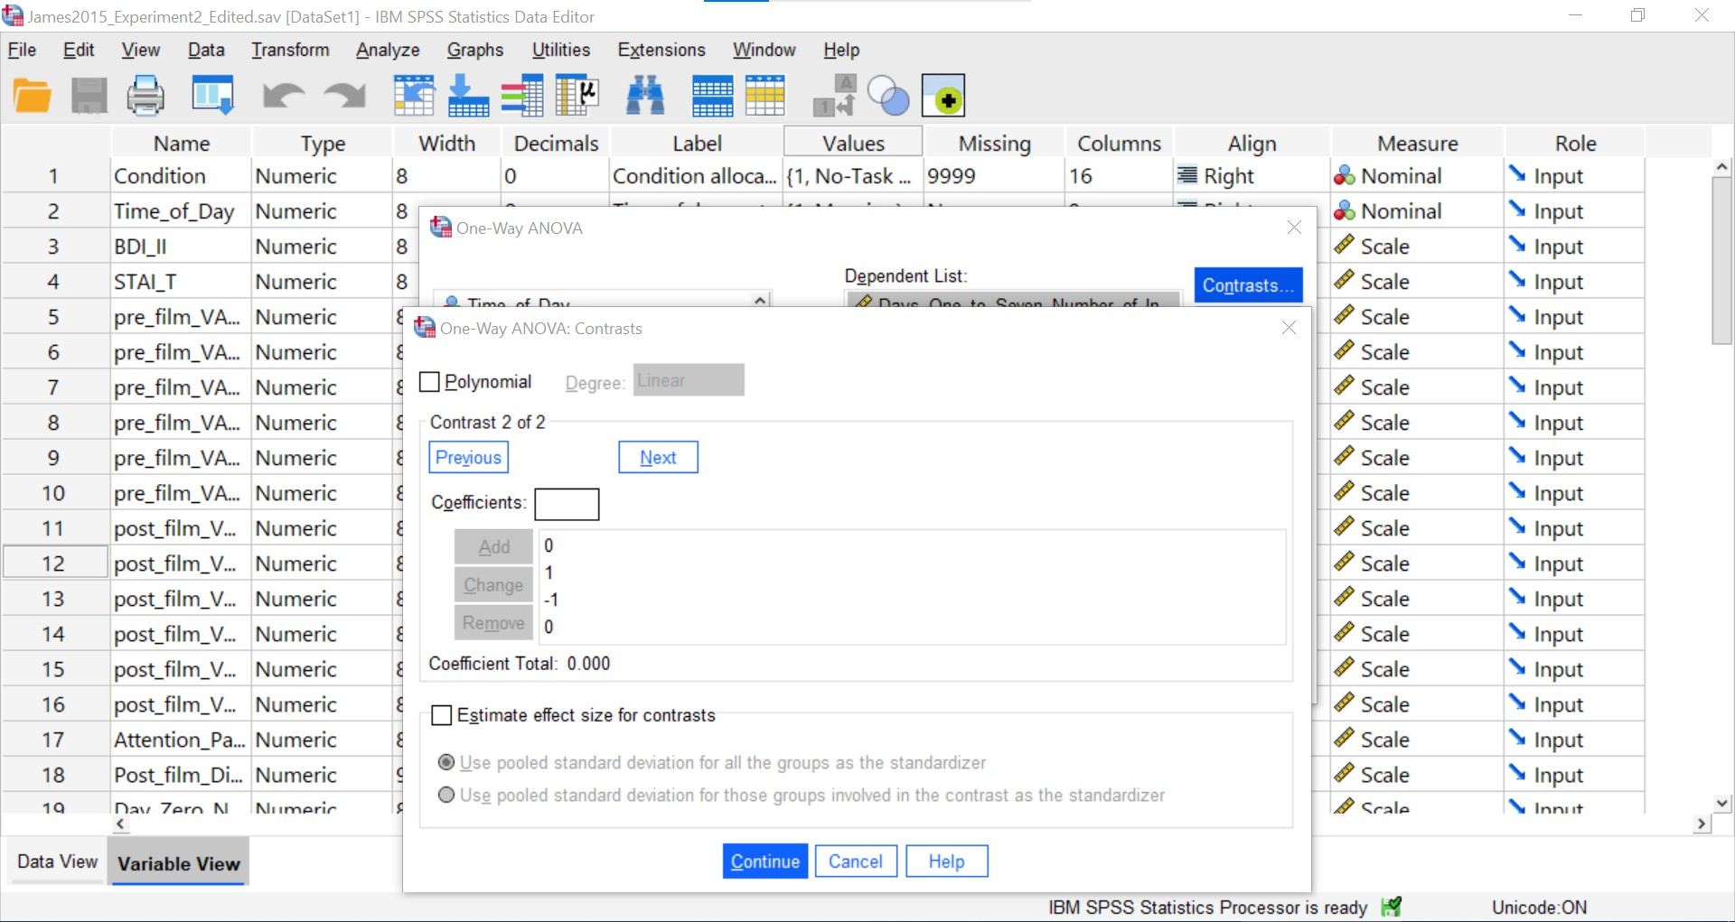Click Value labels toolbar icon
1735x922 pixels.
[x=833, y=96]
